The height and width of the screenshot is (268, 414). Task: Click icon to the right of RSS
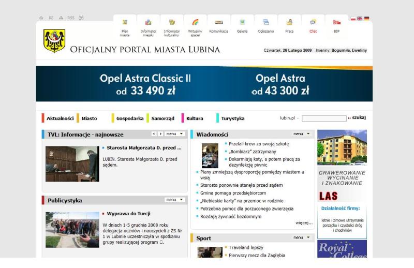(x=81, y=18)
